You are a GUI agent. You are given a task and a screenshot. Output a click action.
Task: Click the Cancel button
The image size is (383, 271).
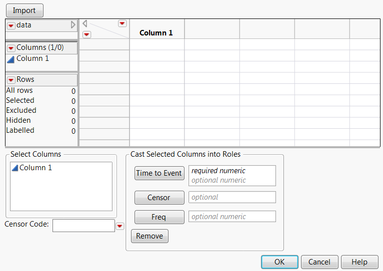tap(319, 262)
